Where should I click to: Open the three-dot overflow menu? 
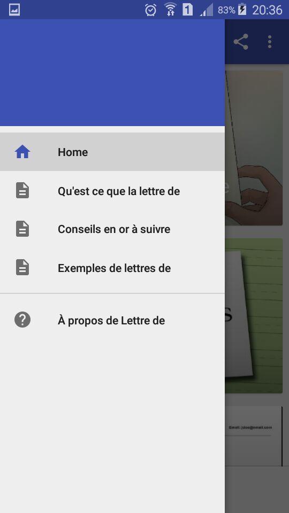click(269, 42)
